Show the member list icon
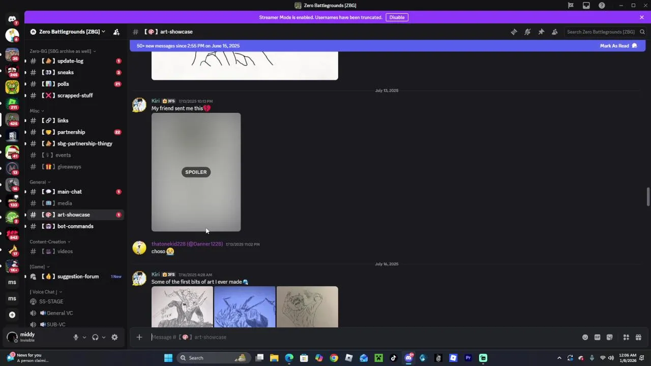 coord(555,32)
